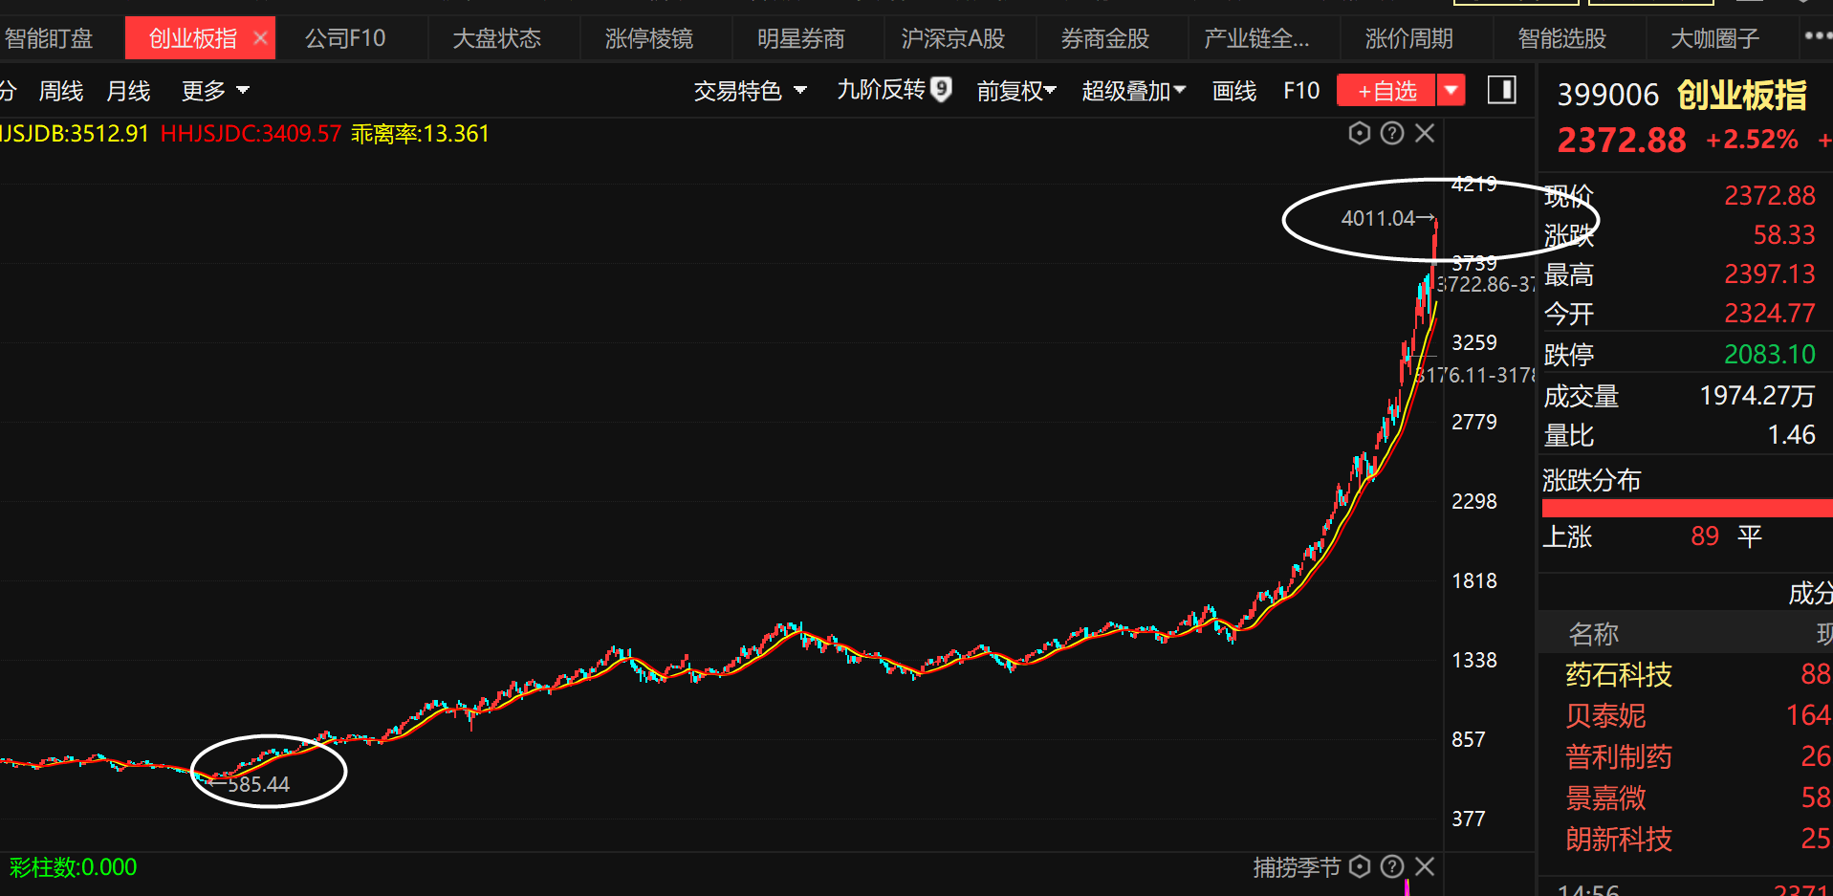Add index to 自选 watchlist

(x=1386, y=91)
